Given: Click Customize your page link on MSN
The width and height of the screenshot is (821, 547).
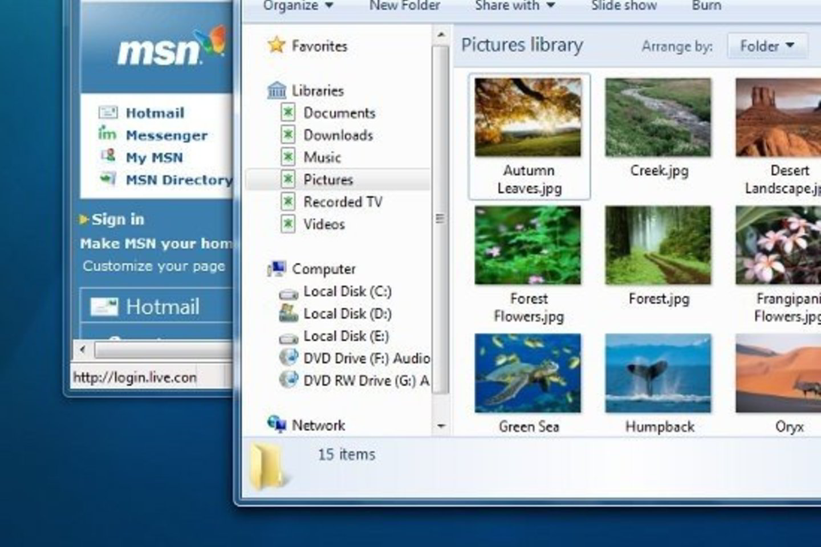Looking at the screenshot, I should 154,266.
